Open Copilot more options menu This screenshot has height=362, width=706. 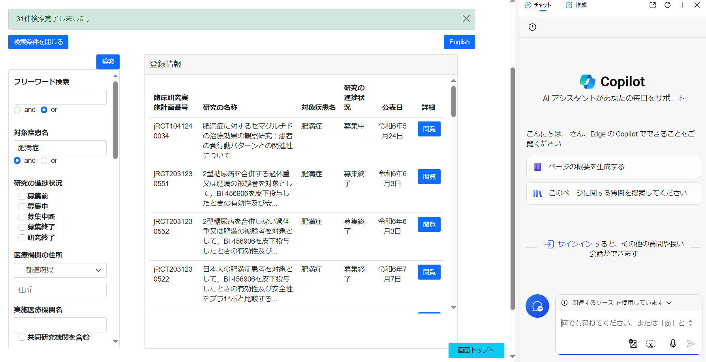click(x=682, y=5)
